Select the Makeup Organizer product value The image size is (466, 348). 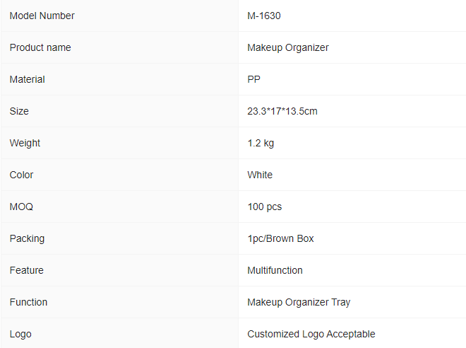point(288,47)
